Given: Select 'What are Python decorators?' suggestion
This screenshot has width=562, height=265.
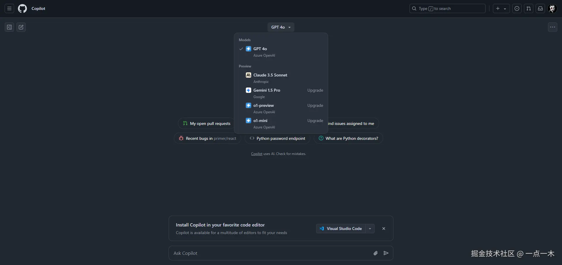Looking at the screenshot, I should [x=348, y=138].
